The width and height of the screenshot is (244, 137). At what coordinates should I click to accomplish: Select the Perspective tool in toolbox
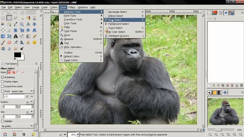coord(35,30)
